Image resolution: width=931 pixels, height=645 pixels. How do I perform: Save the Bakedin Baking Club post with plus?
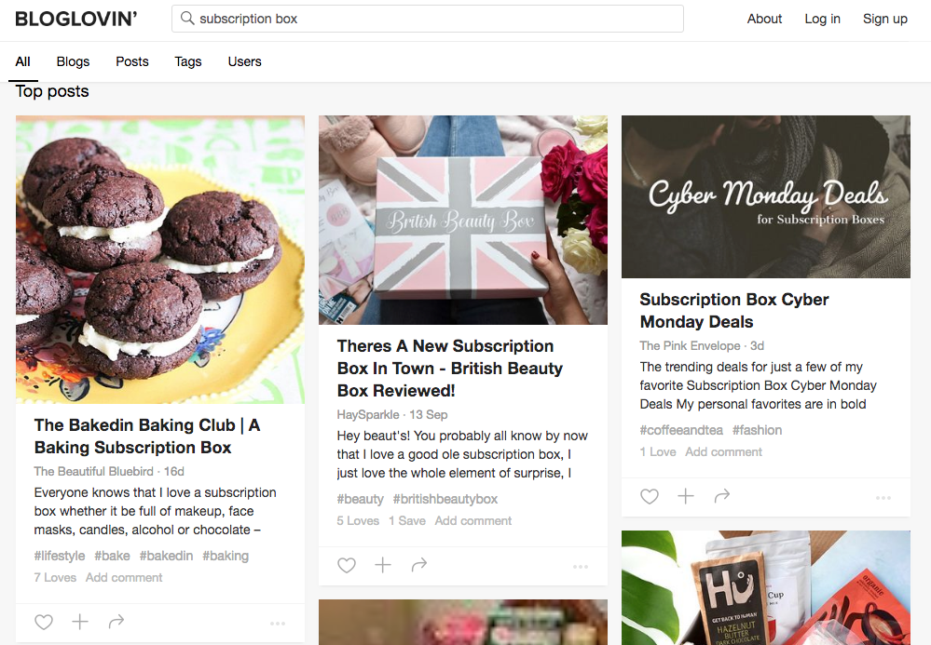tap(80, 622)
